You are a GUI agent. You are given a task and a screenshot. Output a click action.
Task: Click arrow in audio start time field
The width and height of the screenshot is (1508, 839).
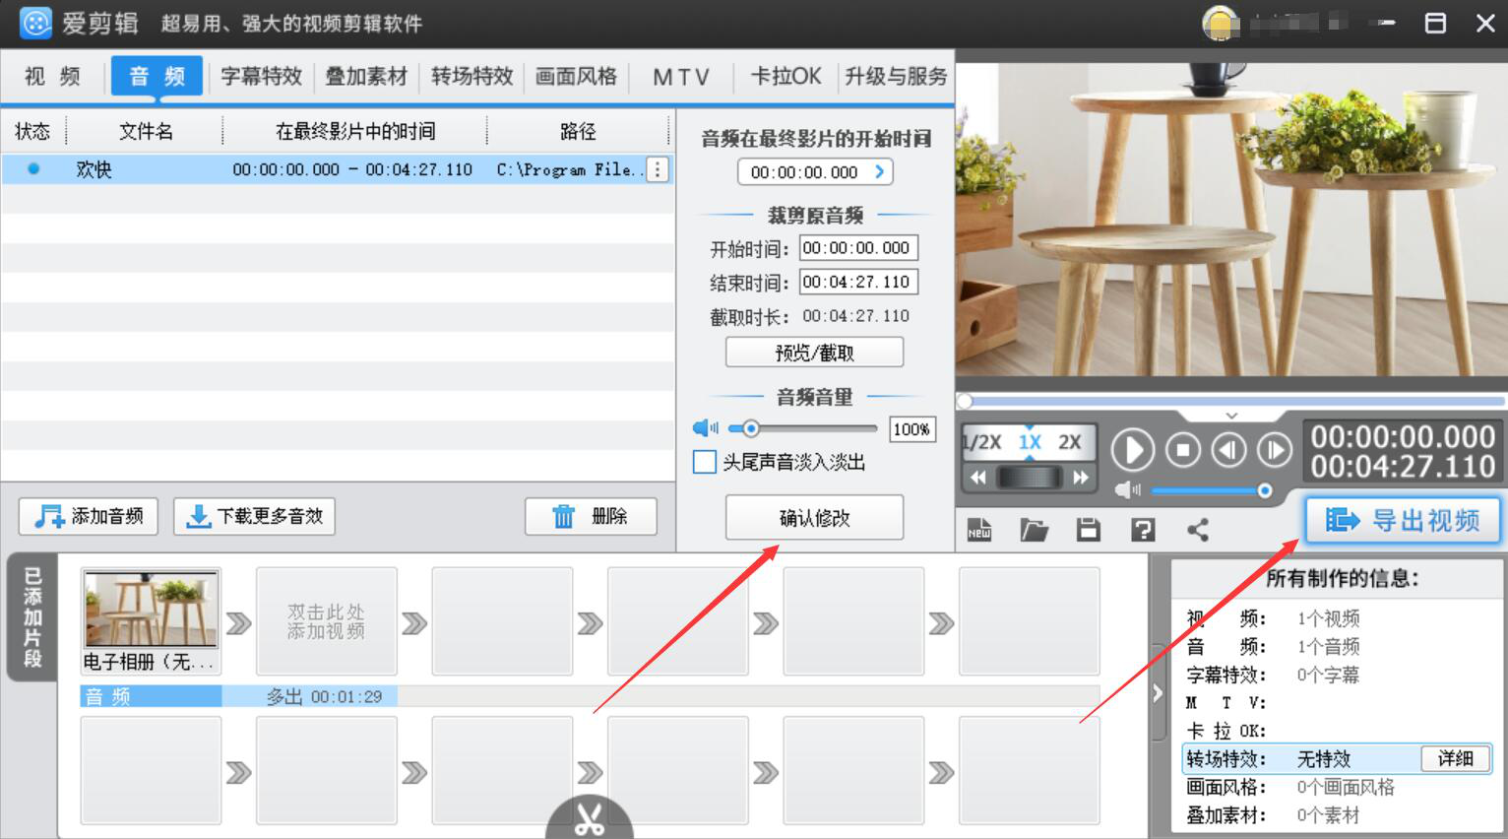[x=879, y=171]
